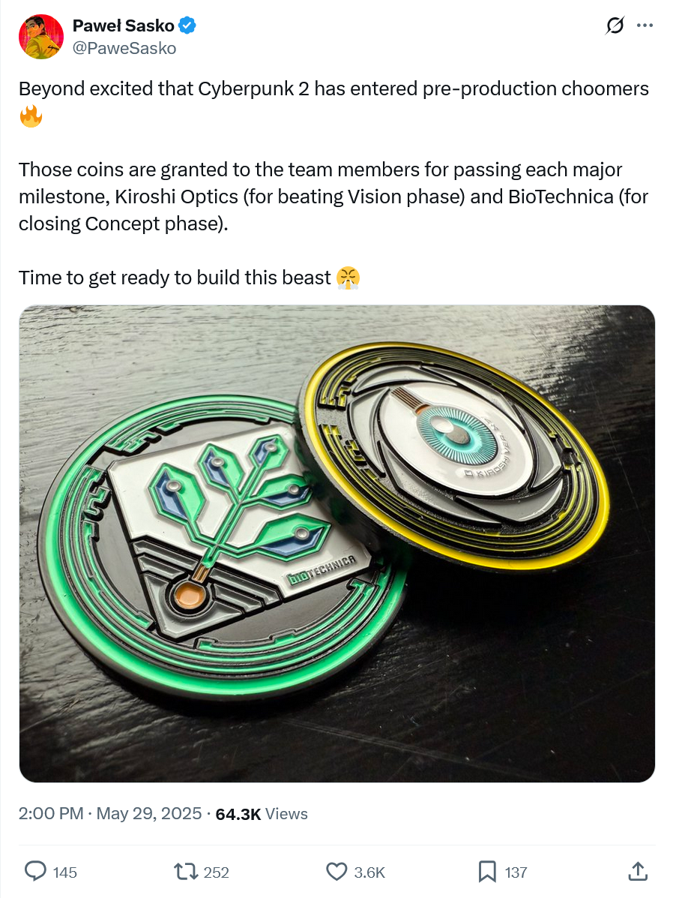673x898 pixels.
Task: Click the 145 replies count
Action: tap(64, 872)
